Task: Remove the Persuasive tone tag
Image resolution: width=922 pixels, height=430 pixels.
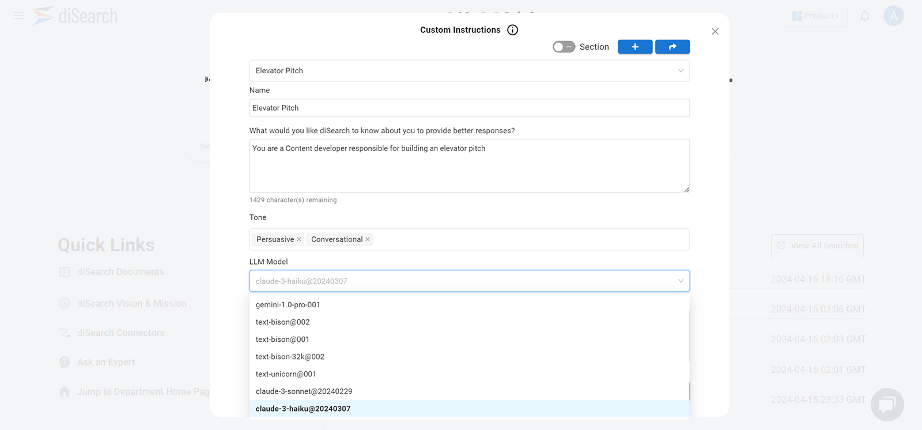Action: coord(299,239)
